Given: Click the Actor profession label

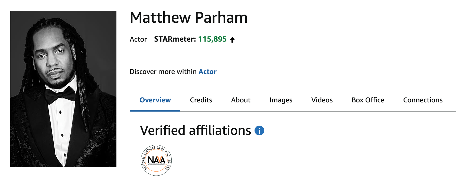Looking at the screenshot, I should coord(138,39).
